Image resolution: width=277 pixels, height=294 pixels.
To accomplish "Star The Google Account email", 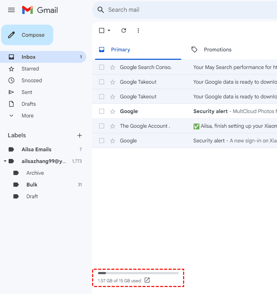I will tap(112, 126).
